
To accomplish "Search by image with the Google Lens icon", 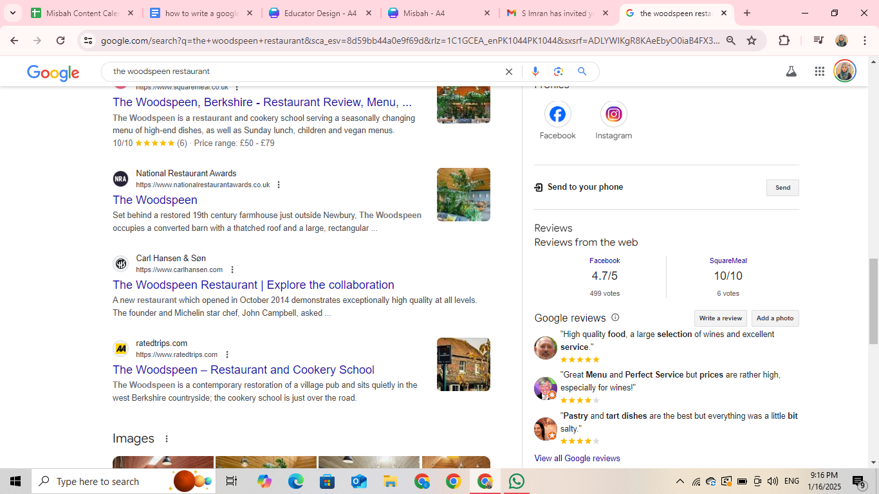I will point(559,71).
